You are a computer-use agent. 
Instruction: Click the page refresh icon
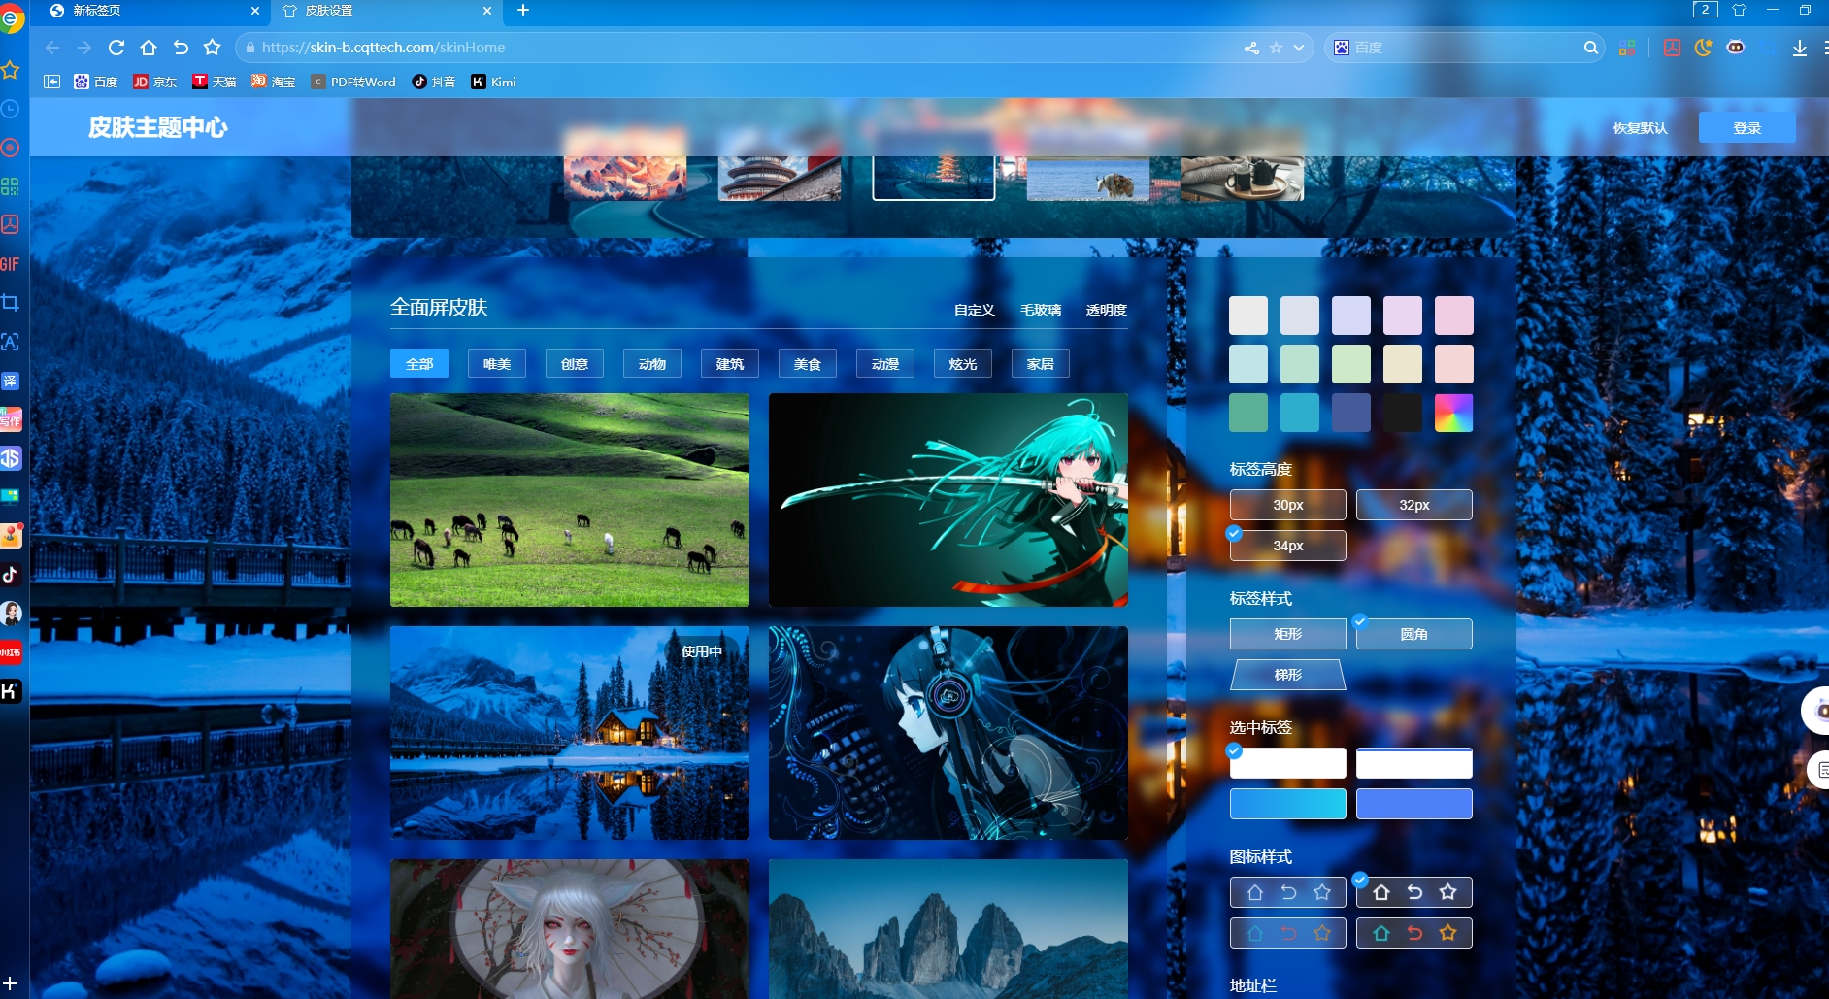coord(116,48)
